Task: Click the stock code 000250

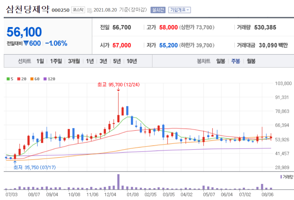Action: pyautogui.click(x=61, y=10)
